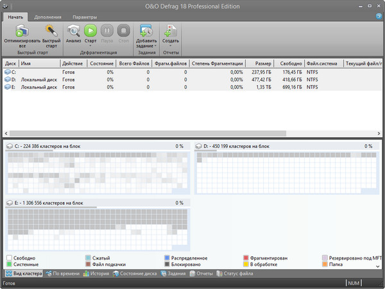The image size is (385, 289).
Task: Click the Стоп defragmentation button
Action: 124,31
